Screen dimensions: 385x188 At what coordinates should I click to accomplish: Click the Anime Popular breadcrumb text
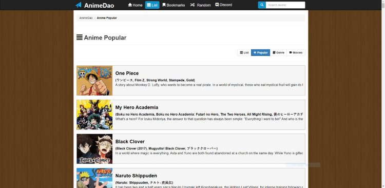click(x=107, y=18)
